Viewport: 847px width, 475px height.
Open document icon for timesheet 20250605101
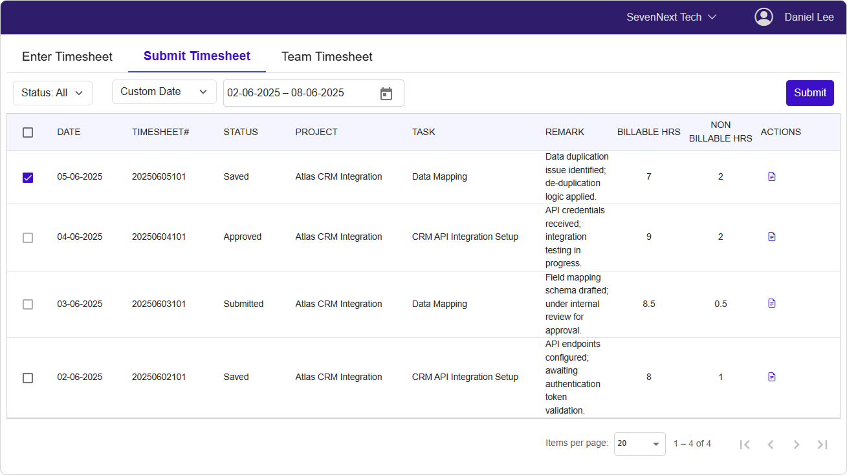click(771, 176)
